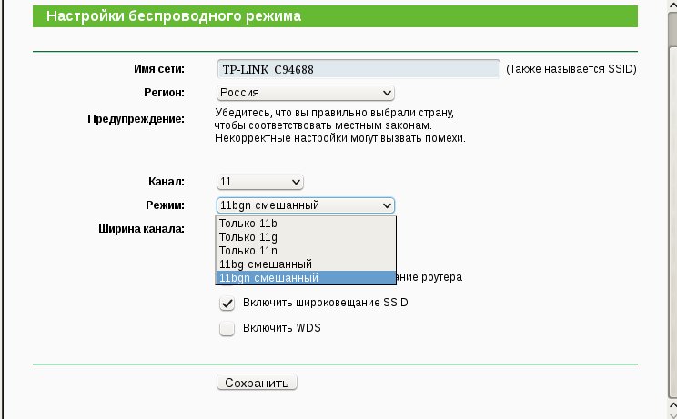Click the Режим label text
This screenshot has height=419, width=677.
164,205
